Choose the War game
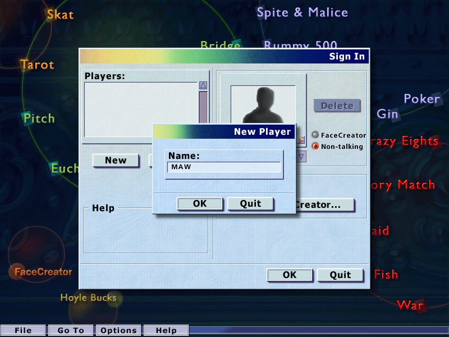The width and height of the screenshot is (449, 337). pyautogui.click(x=411, y=306)
